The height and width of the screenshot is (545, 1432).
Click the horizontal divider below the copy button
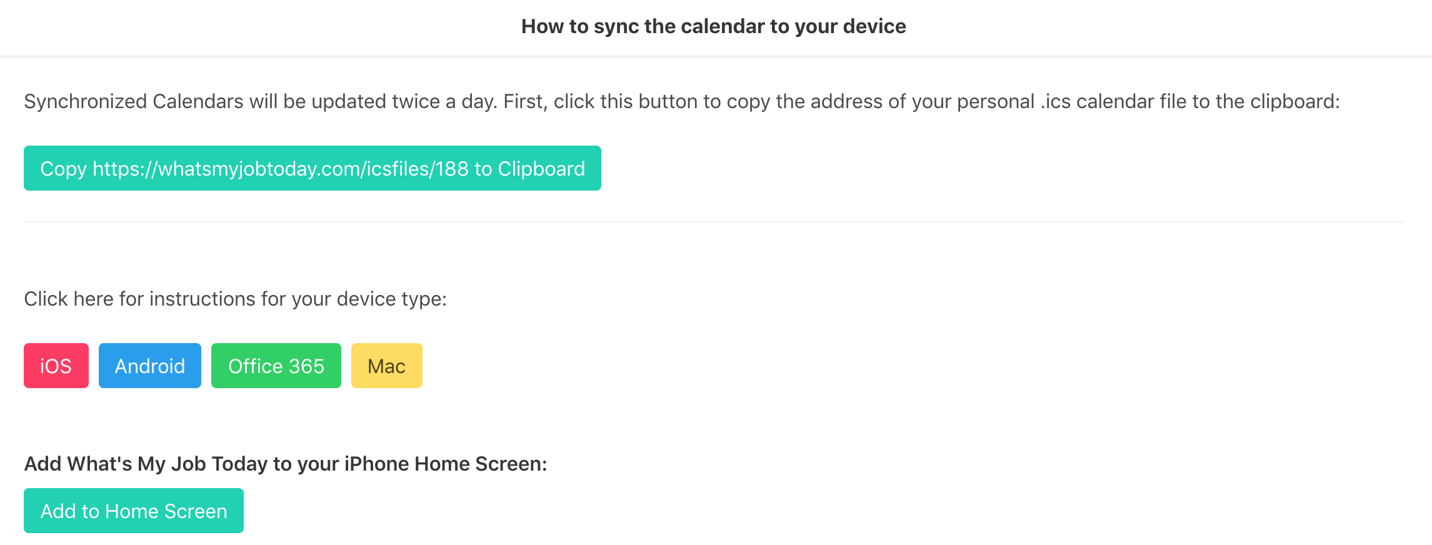click(713, 222)
